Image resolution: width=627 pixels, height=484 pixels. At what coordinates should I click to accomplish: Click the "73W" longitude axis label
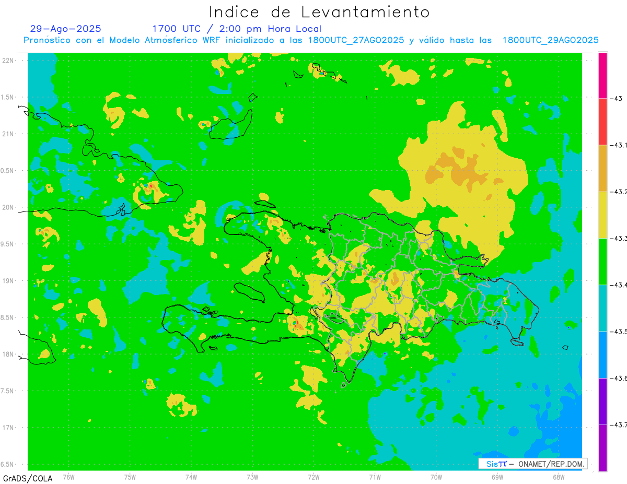(x=252, y=477)
